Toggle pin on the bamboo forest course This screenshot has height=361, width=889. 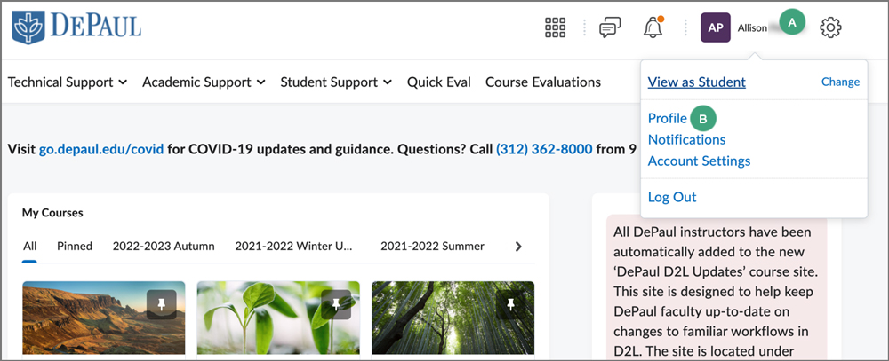click(x=510, y=304)
